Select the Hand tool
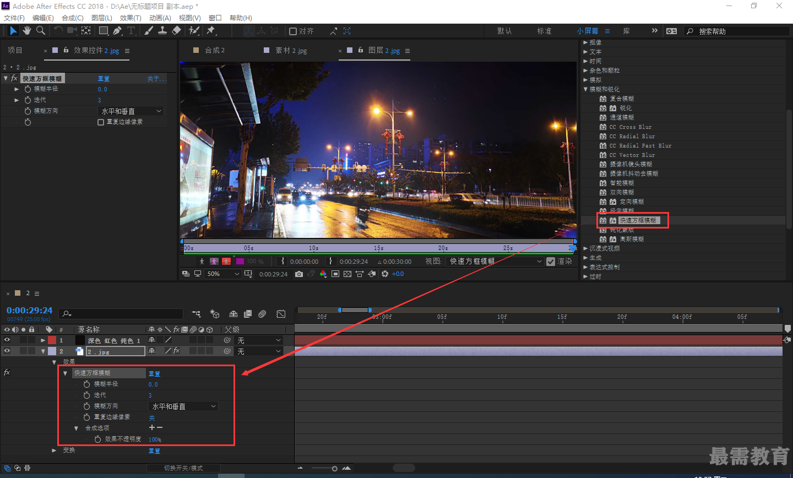793x478 pixels. tap(27, 31)
